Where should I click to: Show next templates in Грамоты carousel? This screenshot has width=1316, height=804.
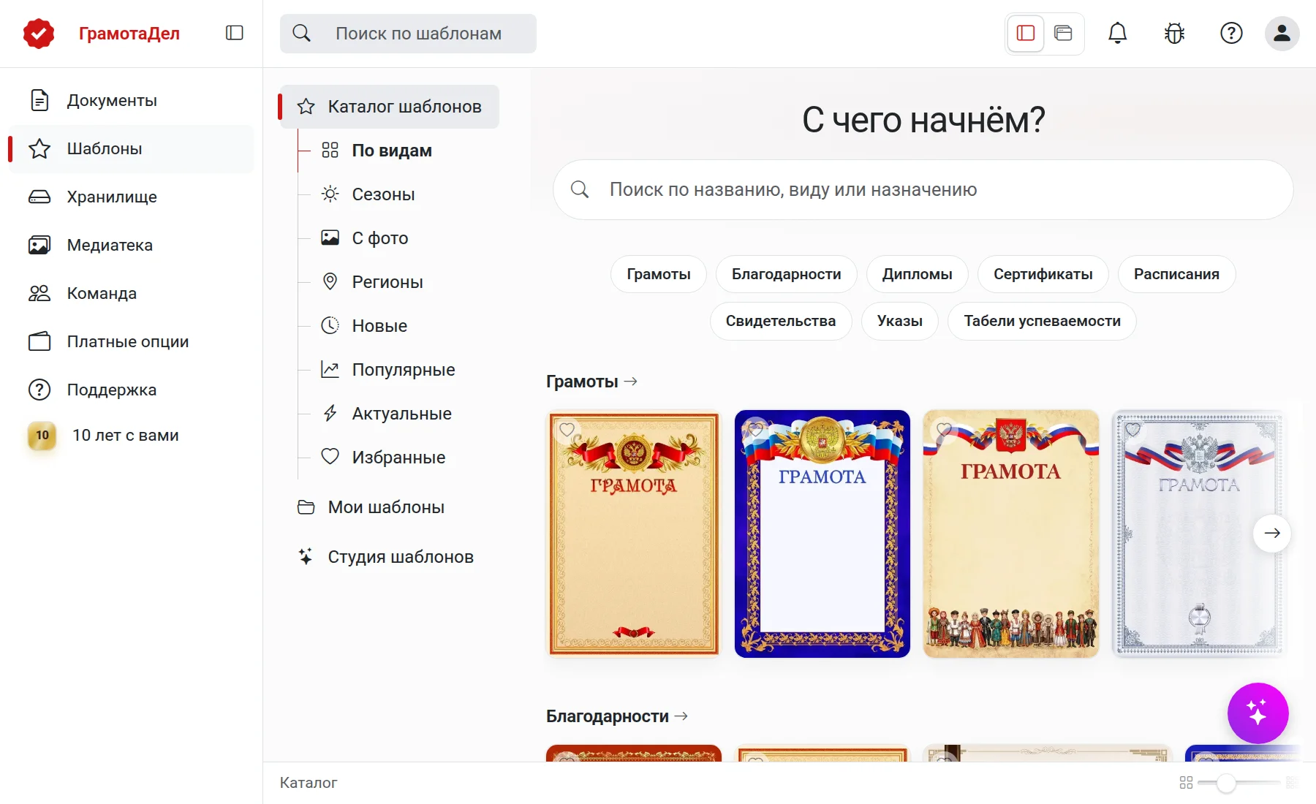click(x=1272, y=533)
